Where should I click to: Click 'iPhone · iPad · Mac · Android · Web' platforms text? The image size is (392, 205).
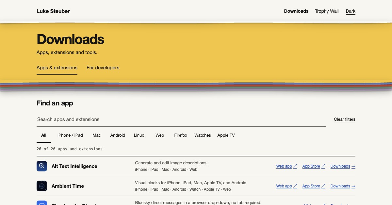coord(166,169)
